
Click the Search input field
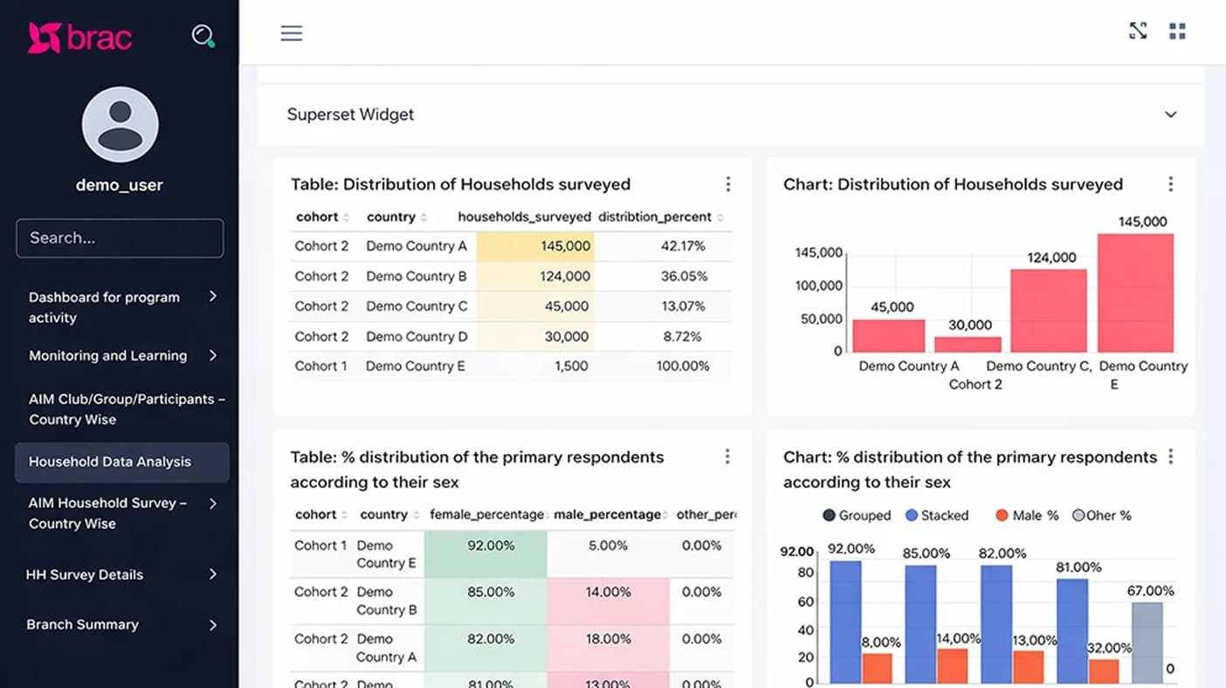pyautogui.click(x=120, y=237)
